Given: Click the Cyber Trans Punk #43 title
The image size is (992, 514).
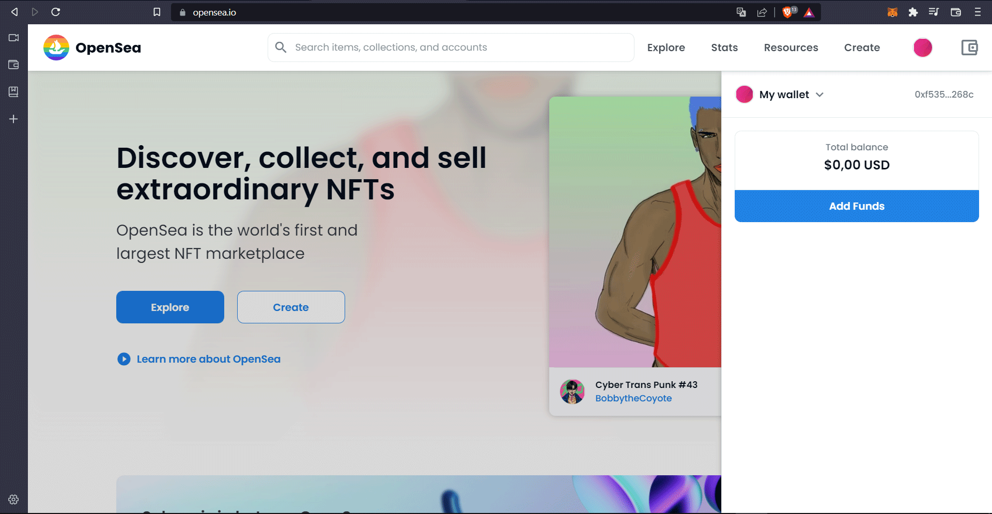Looking at the screenshot, I should [646, 385].
